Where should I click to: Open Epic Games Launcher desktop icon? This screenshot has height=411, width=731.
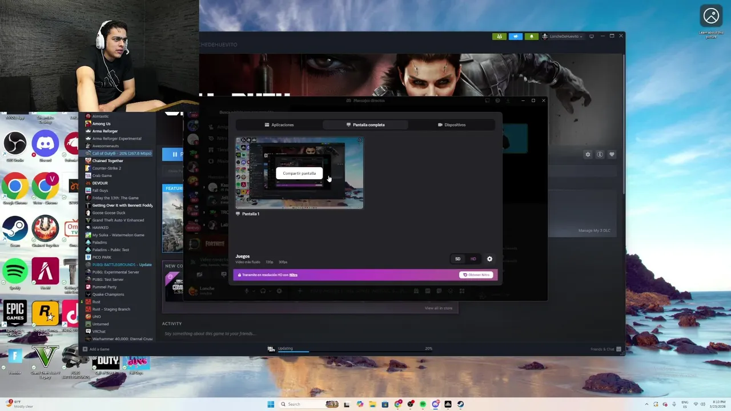(x=15, y=317)
